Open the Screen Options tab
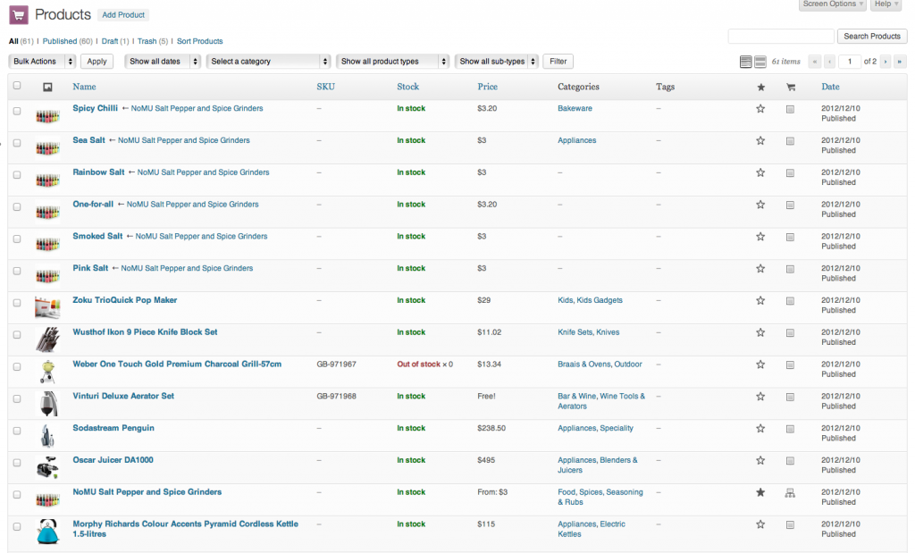This screenshot has height=553, width=915. pyautogui.click(x=833, y=4)
